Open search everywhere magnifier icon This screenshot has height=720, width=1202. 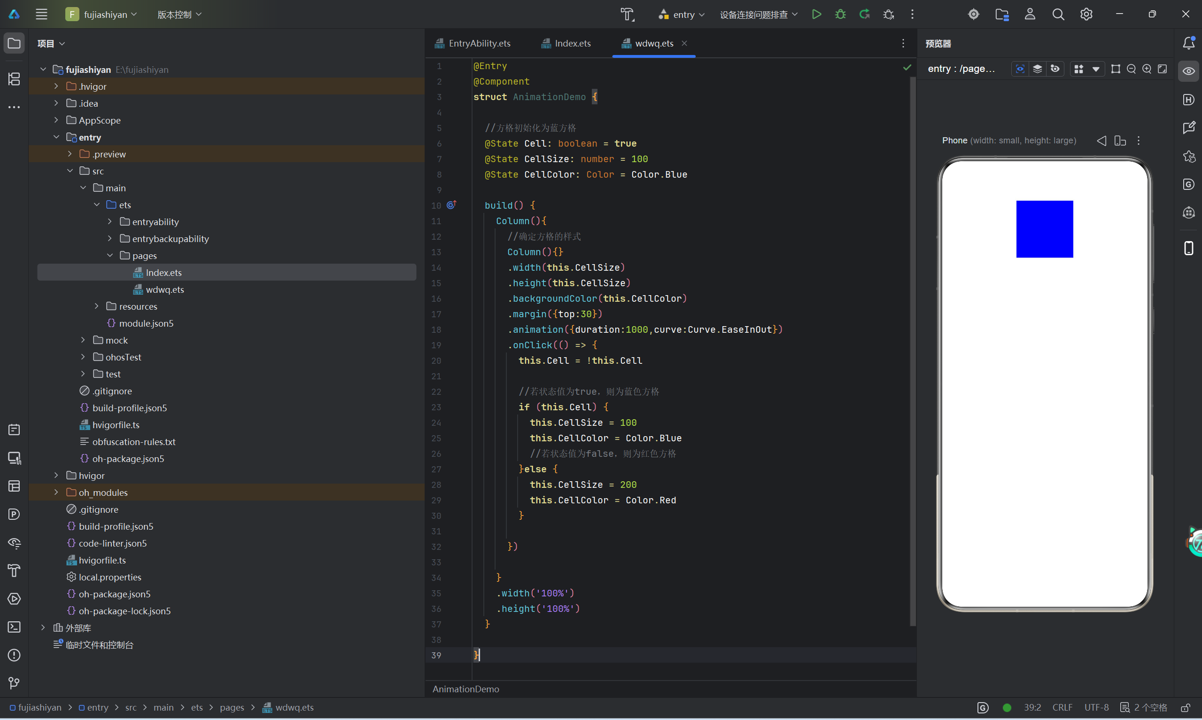click(1058, 14)
